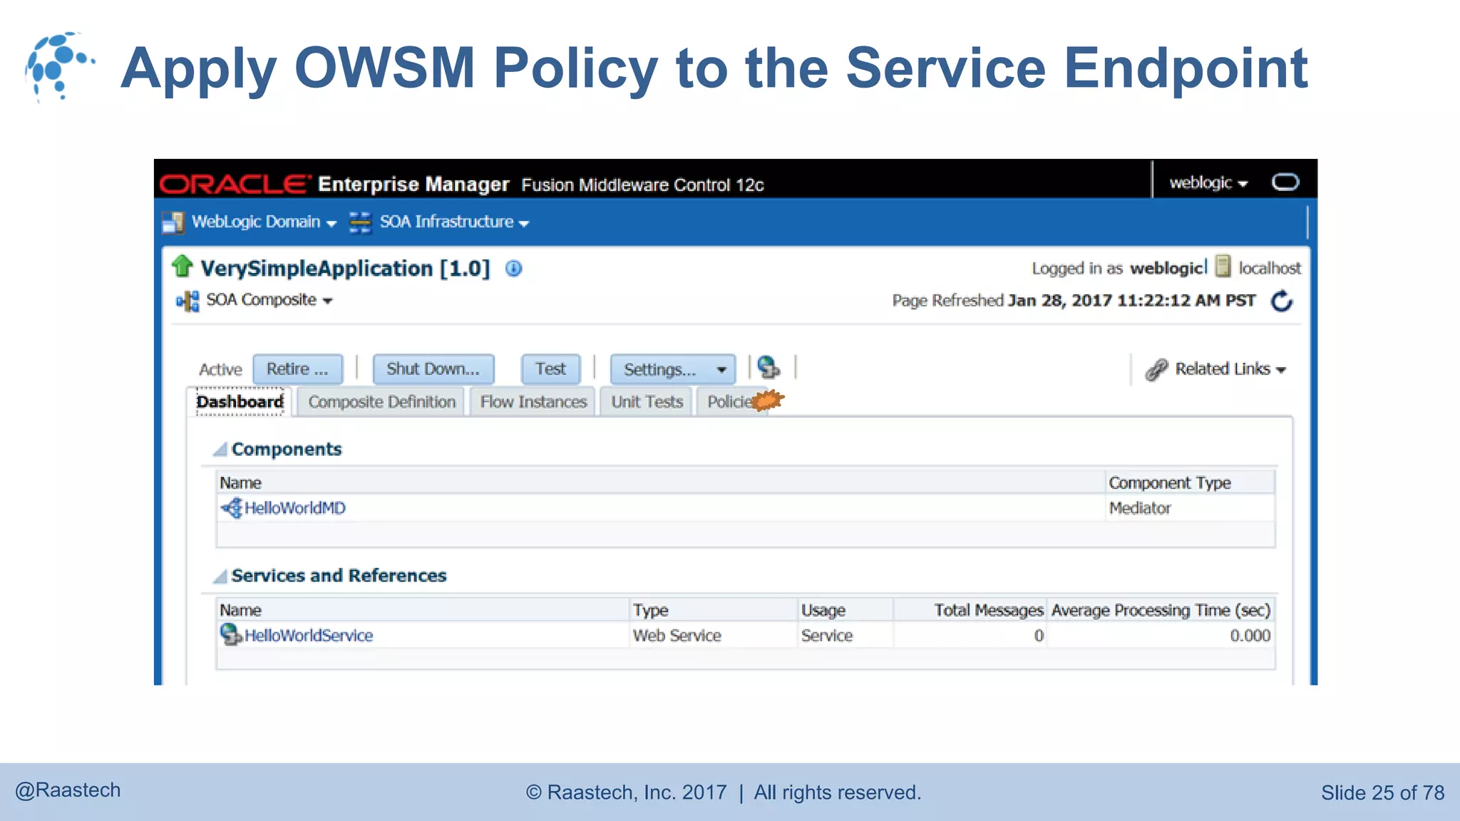
Task: Click the Slide 25 of 78 text
Action: (x=1383, y=792)
